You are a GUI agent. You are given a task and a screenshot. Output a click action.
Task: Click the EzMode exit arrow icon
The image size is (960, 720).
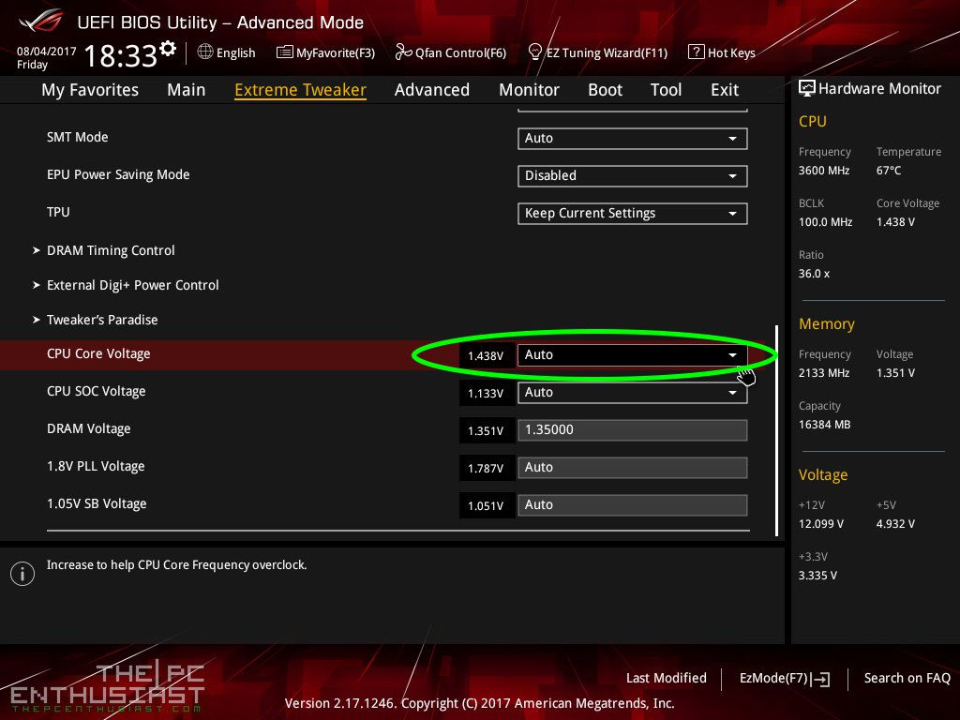click(821, 679)
